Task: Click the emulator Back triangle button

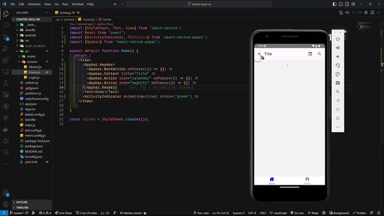Action: click(x=338, y=101)
